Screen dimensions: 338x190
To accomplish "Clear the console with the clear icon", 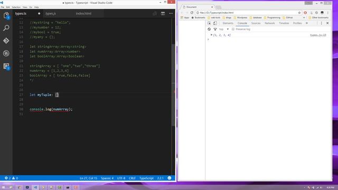I will 209,29.
